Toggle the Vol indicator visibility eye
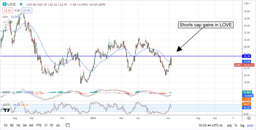Image resolution: width=256 pixels, height=130 pixels. pos(10,22)
